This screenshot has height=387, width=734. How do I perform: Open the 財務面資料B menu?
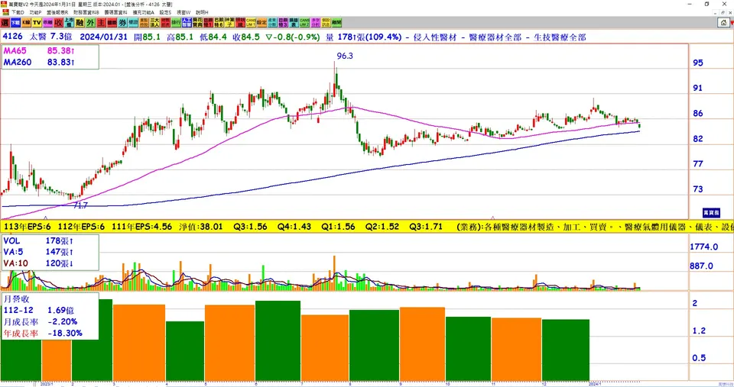point(86,12)
